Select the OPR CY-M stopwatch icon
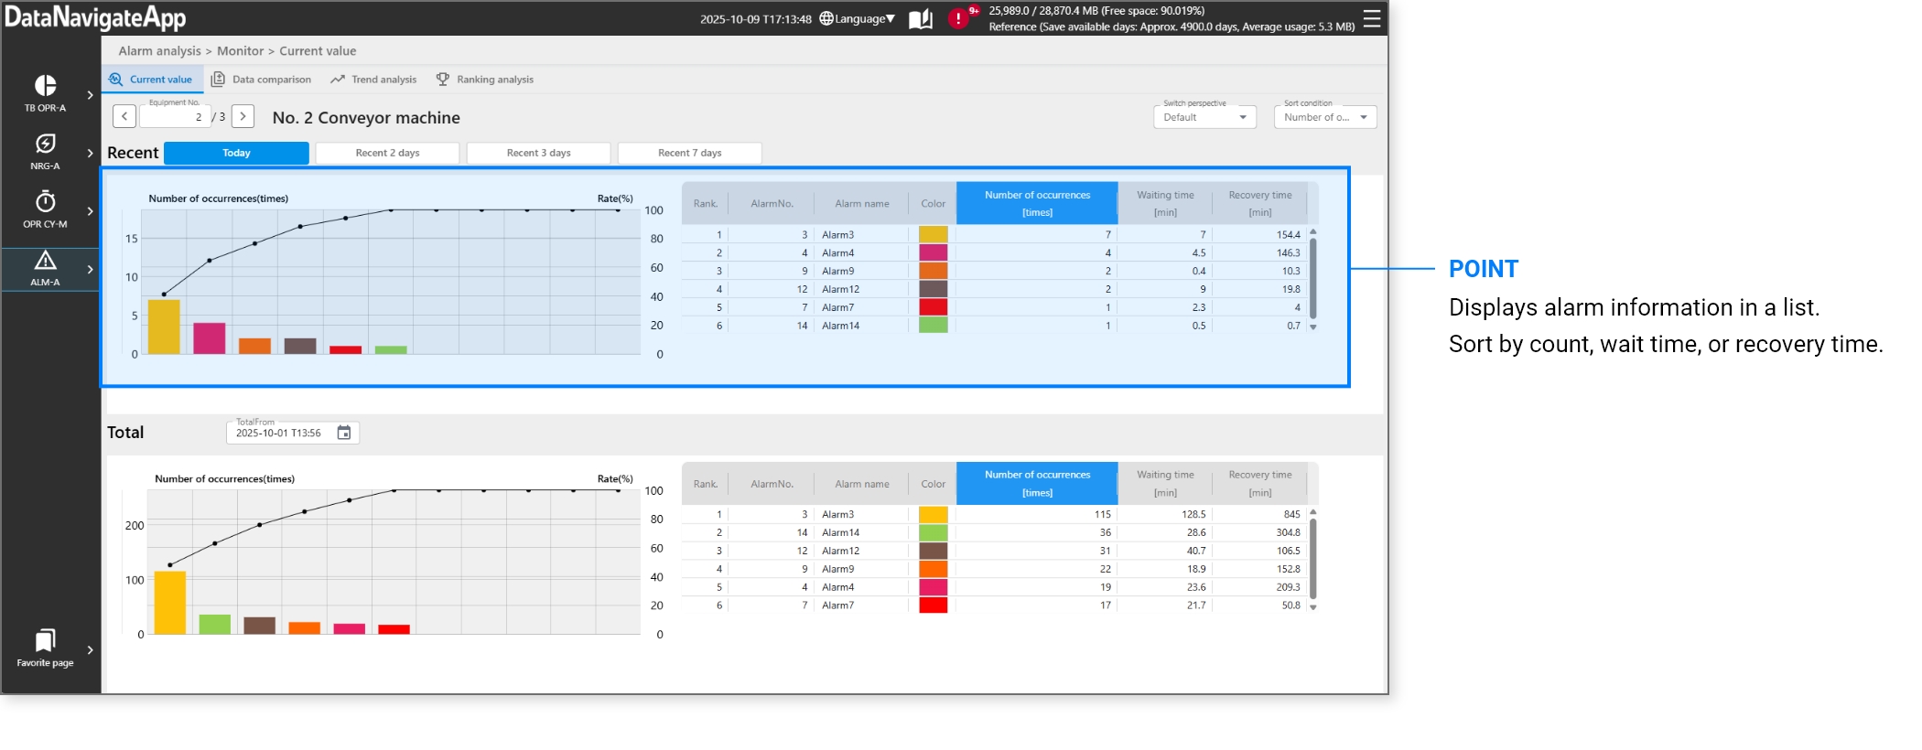This screenshot has height=750, width=1922. click(46, 202)
